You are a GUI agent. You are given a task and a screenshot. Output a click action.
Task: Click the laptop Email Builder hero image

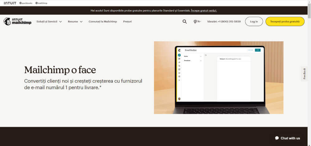(x=219, y=78)
